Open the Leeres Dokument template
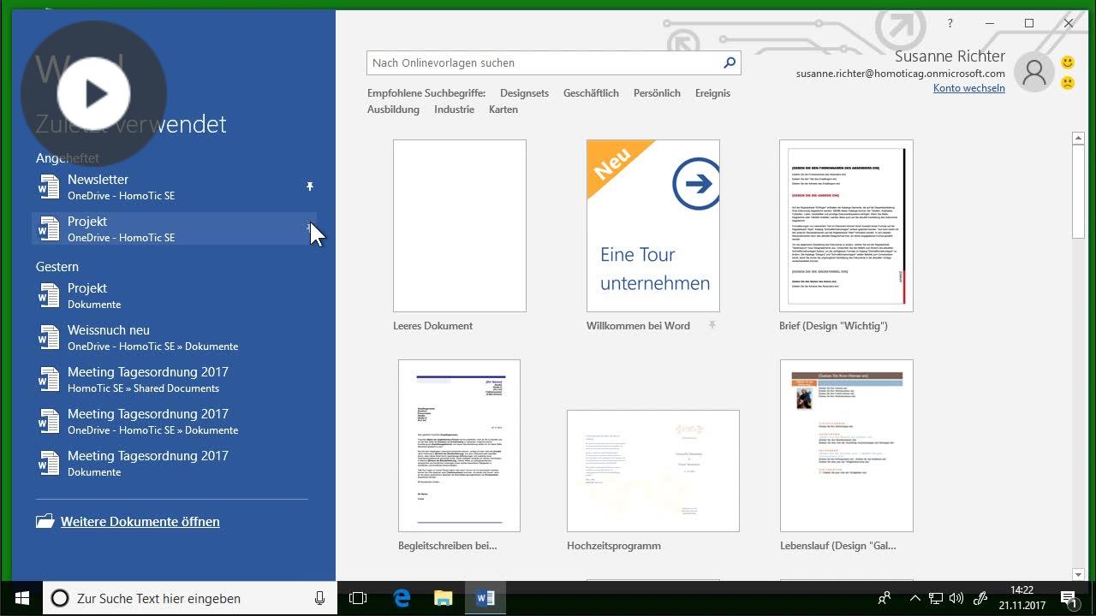Screen dimensions: 1096x616 [x=459, y=225]
